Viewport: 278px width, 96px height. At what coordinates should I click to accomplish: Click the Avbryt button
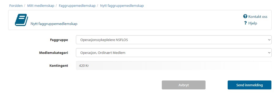tap(183, 85)
